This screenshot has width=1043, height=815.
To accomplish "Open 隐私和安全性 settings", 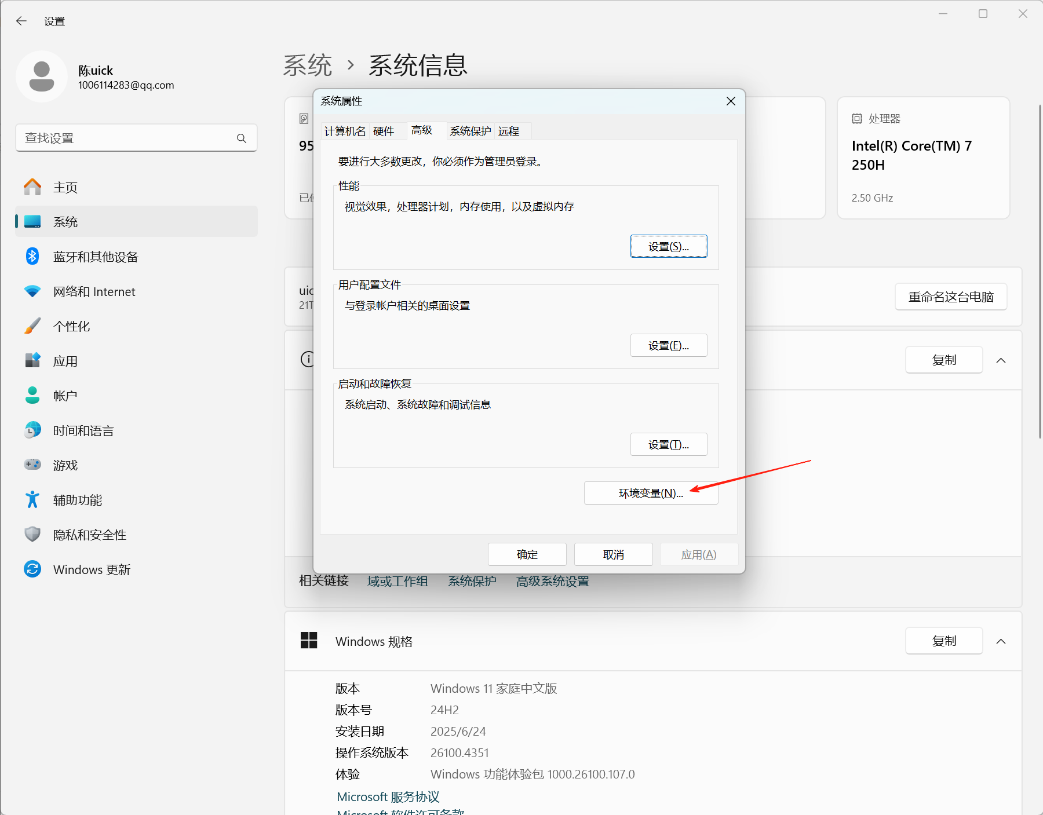I will click(x=89, y=534).
